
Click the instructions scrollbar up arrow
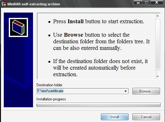pos(157,16)
